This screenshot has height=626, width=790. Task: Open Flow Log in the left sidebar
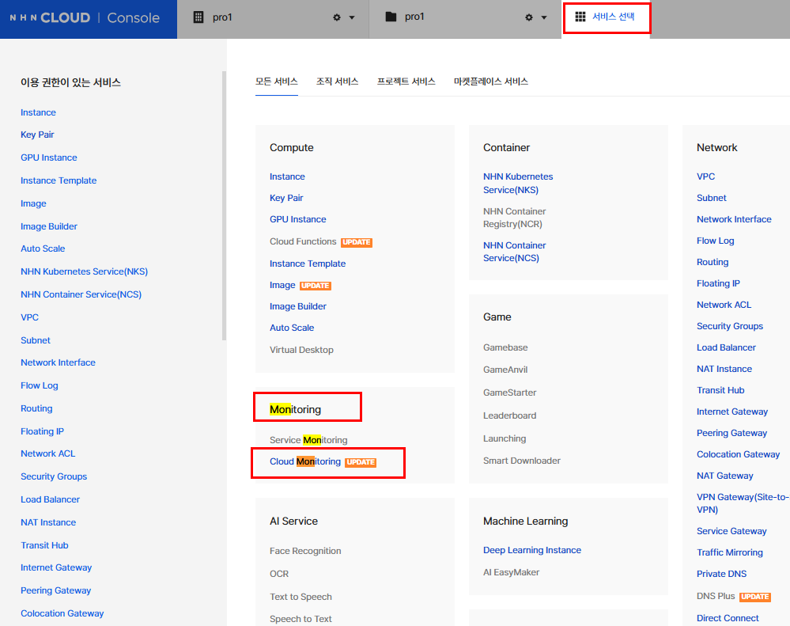pos(40,385)
